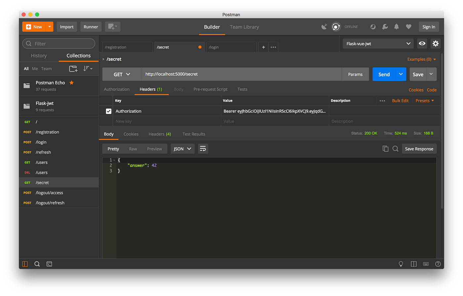The height and width of the screenshot is (296, 463).
Task: Open the notifications bell icon
Action: coord(397,27)
